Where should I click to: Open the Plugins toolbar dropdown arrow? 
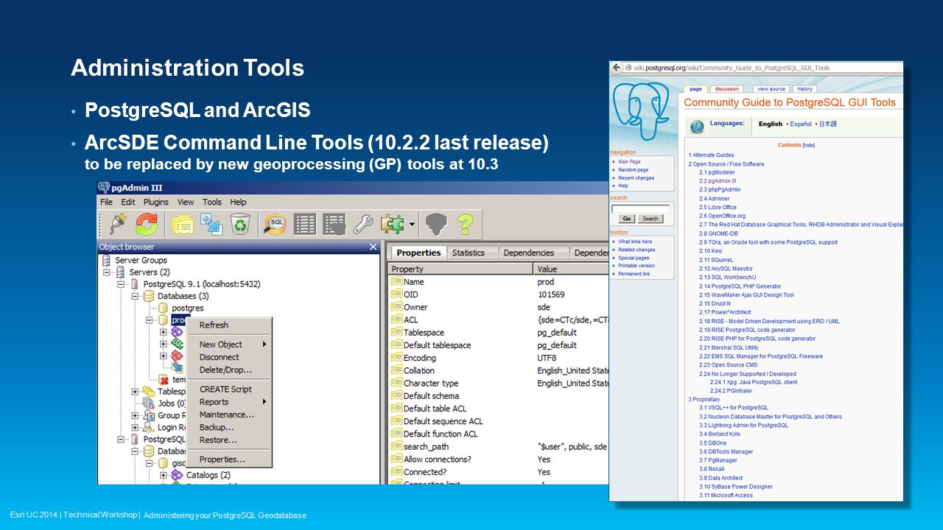[412, 225]
